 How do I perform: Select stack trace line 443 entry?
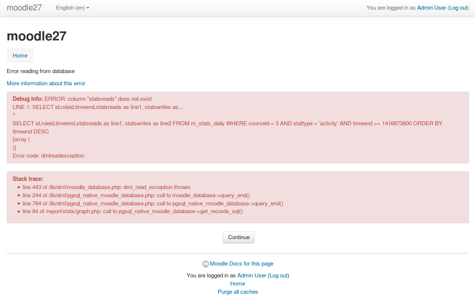[x=106, y=187]
